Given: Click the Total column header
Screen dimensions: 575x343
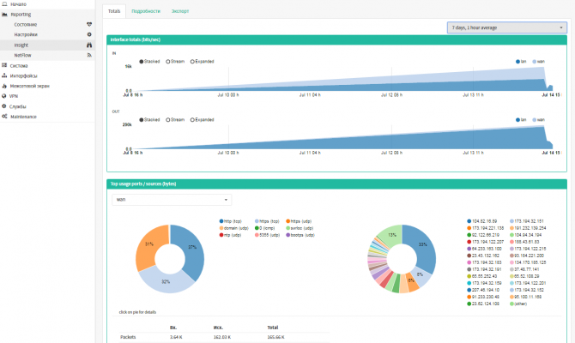Looking at the screenshot, I should click(x=273, y=328).
